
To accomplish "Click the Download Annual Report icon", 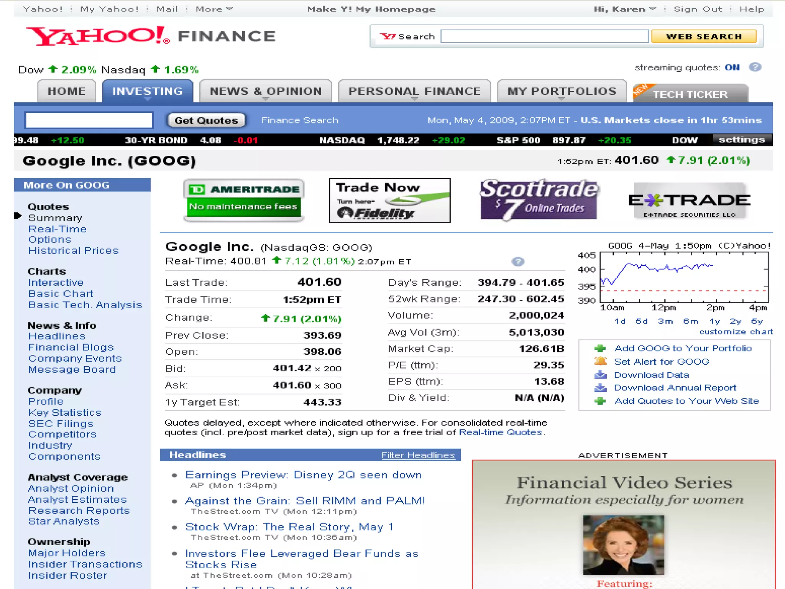I will pos(600,388).
